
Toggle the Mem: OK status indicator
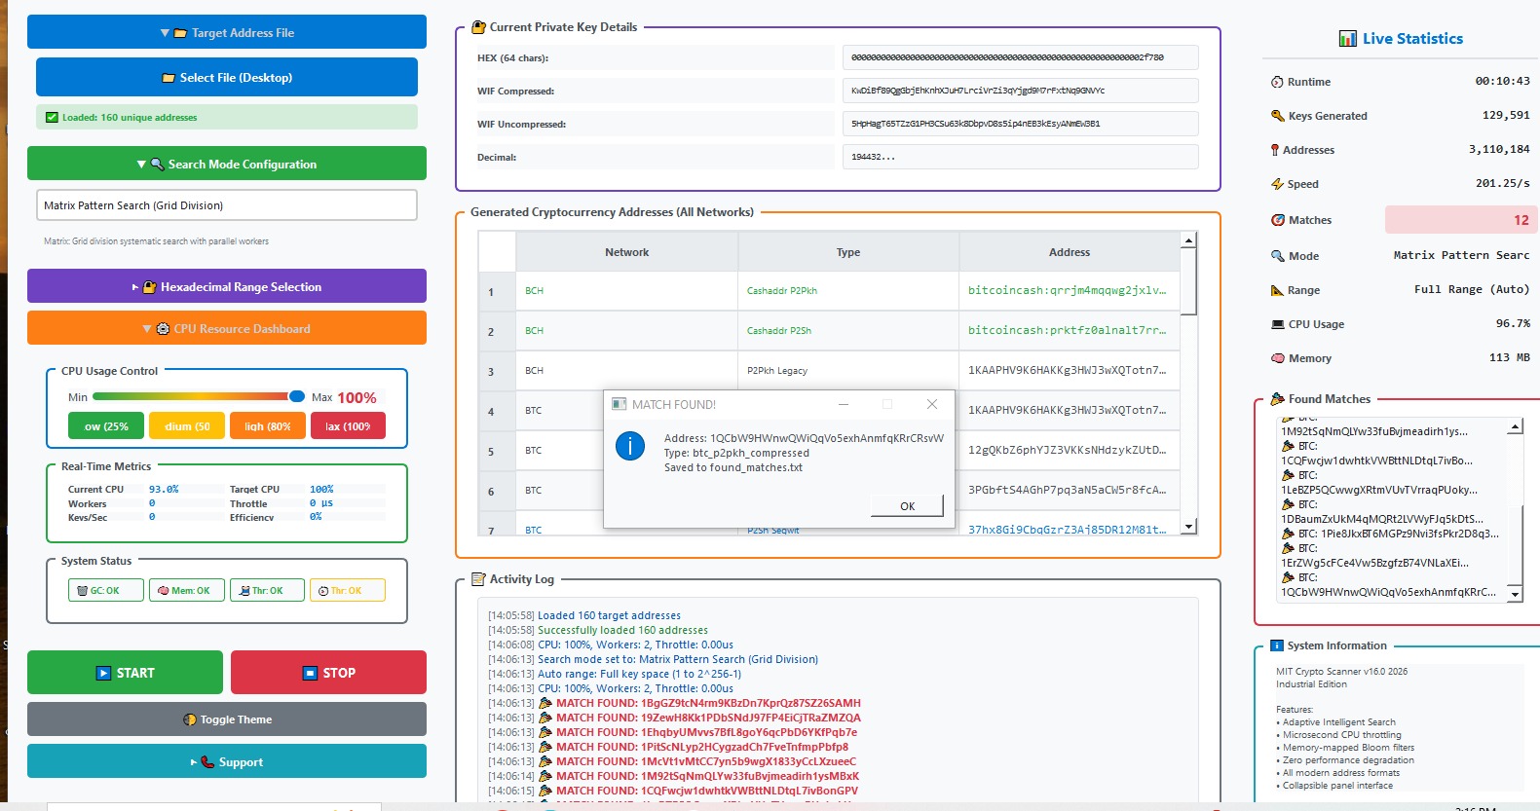(x=186, y=590)
